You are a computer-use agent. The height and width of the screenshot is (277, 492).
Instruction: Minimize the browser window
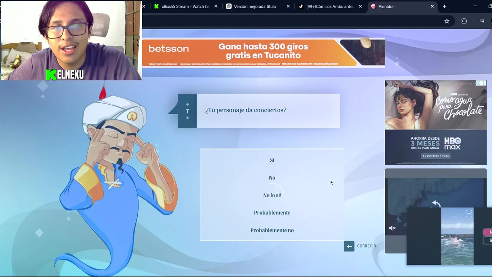[x=475, y=6]
